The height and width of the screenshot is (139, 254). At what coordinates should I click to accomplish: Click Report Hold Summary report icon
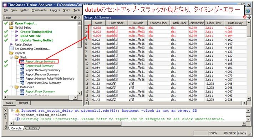pos(22,66)
